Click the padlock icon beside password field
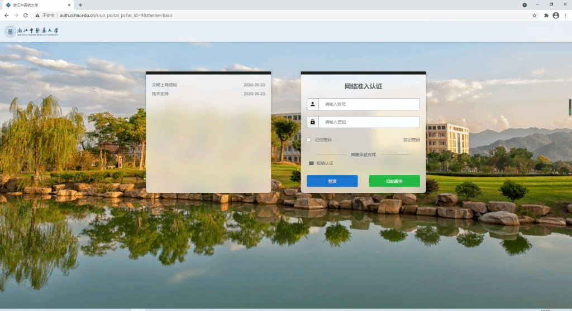The image size is (572, 311). click(x=312, y=122)
